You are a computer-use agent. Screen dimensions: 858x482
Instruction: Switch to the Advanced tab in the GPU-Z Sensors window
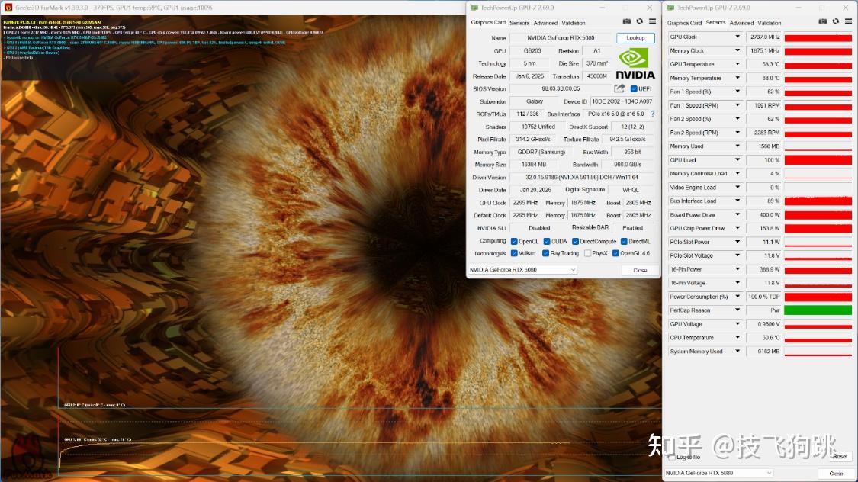741,23
